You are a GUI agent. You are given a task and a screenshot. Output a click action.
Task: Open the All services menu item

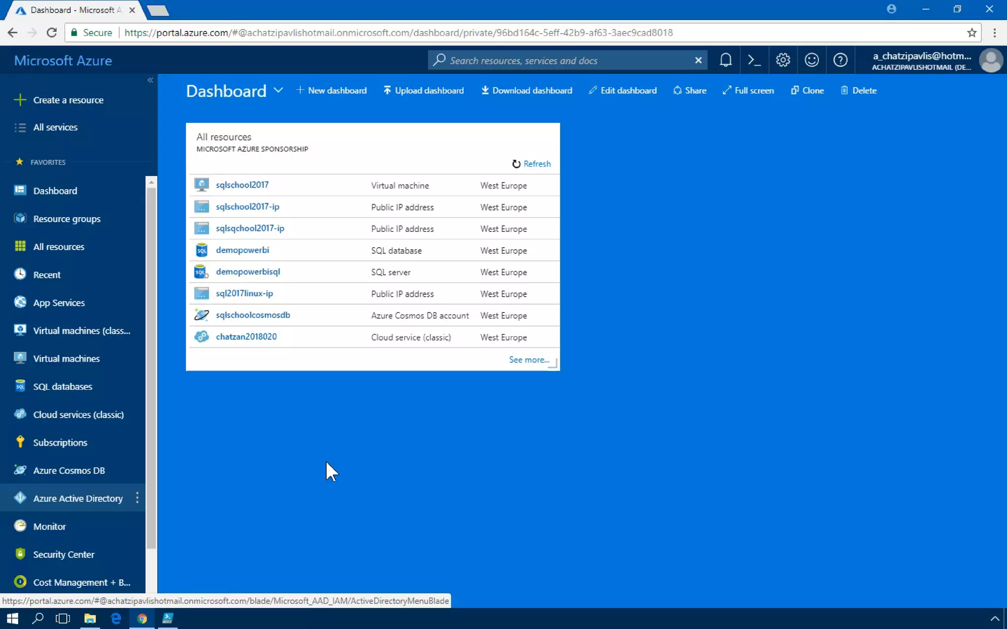coord(55,127)
